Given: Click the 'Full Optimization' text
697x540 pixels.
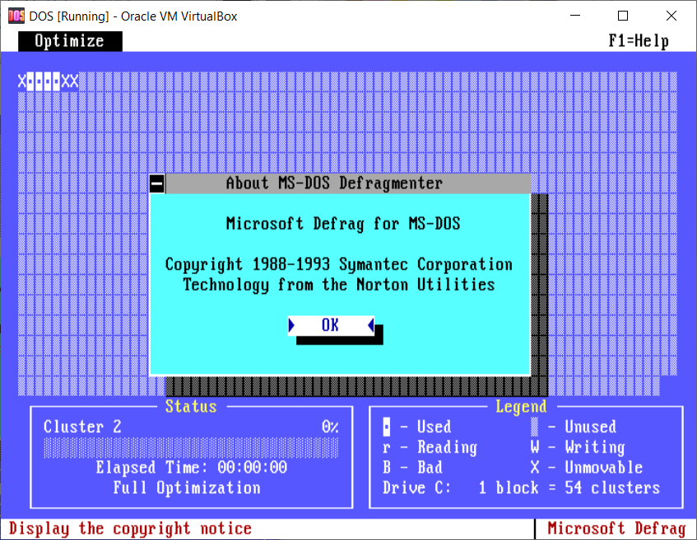Looking at the screenshot, I should click(187, 488).
